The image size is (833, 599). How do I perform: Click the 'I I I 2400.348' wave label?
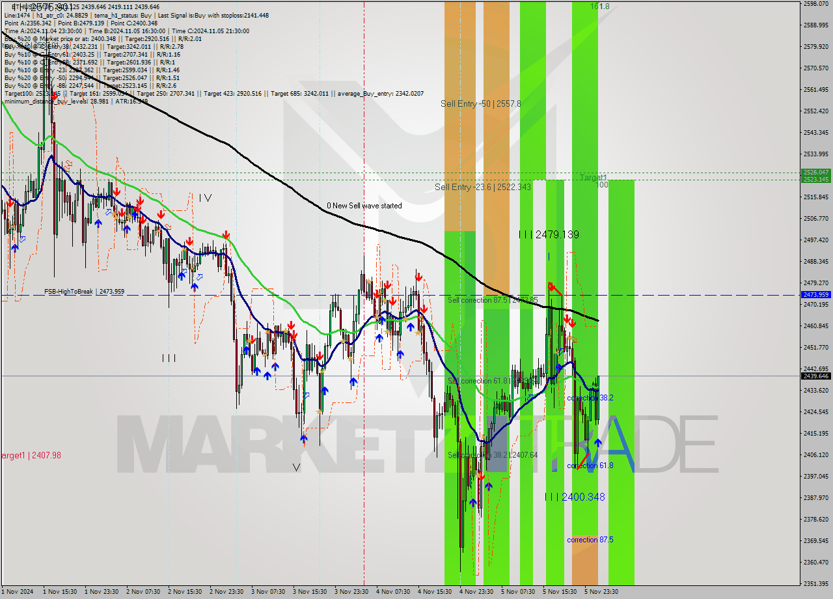[x=575, y=497]
